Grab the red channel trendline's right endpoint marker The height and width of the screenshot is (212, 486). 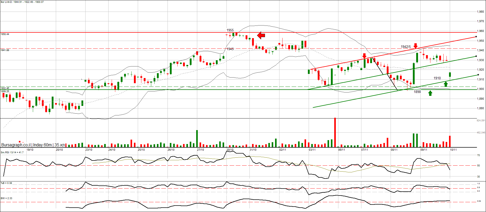coord(476,37)
